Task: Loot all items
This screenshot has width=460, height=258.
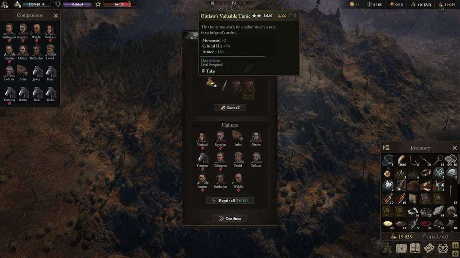Action: [x=230, y=107]
